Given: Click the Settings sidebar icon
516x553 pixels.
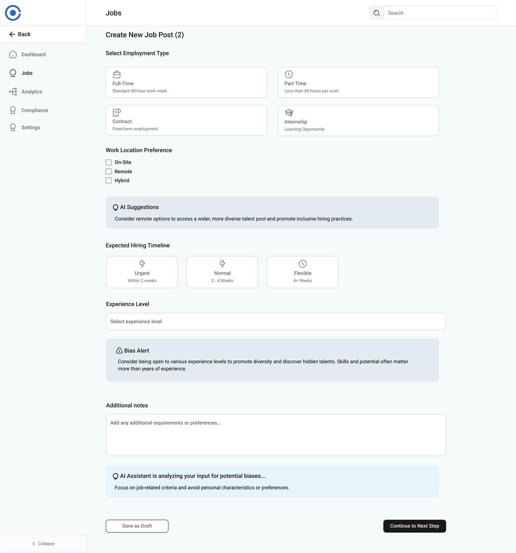Looking at the screenshot, I should point(13,128).
